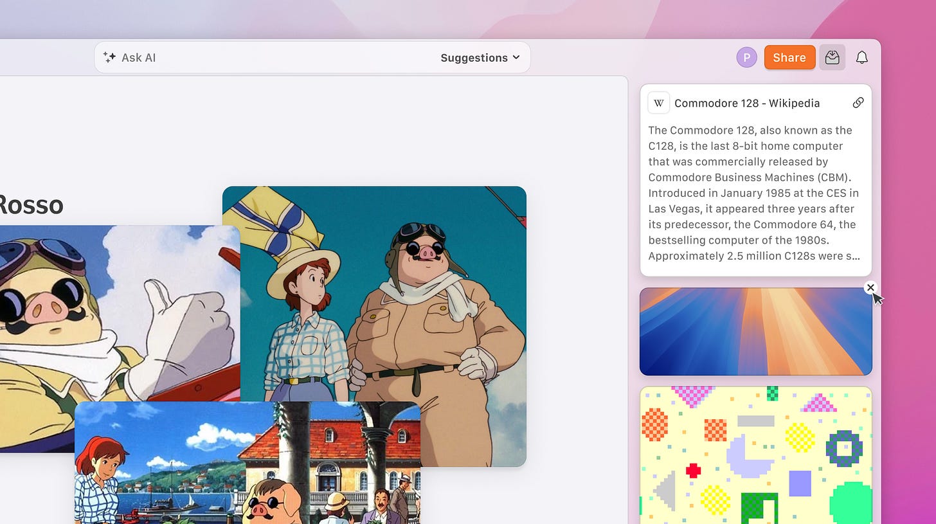This screenshot has width=936, height=524.
Task: Select the seaside hotel scene image
Action: click(x=248, y=463)
